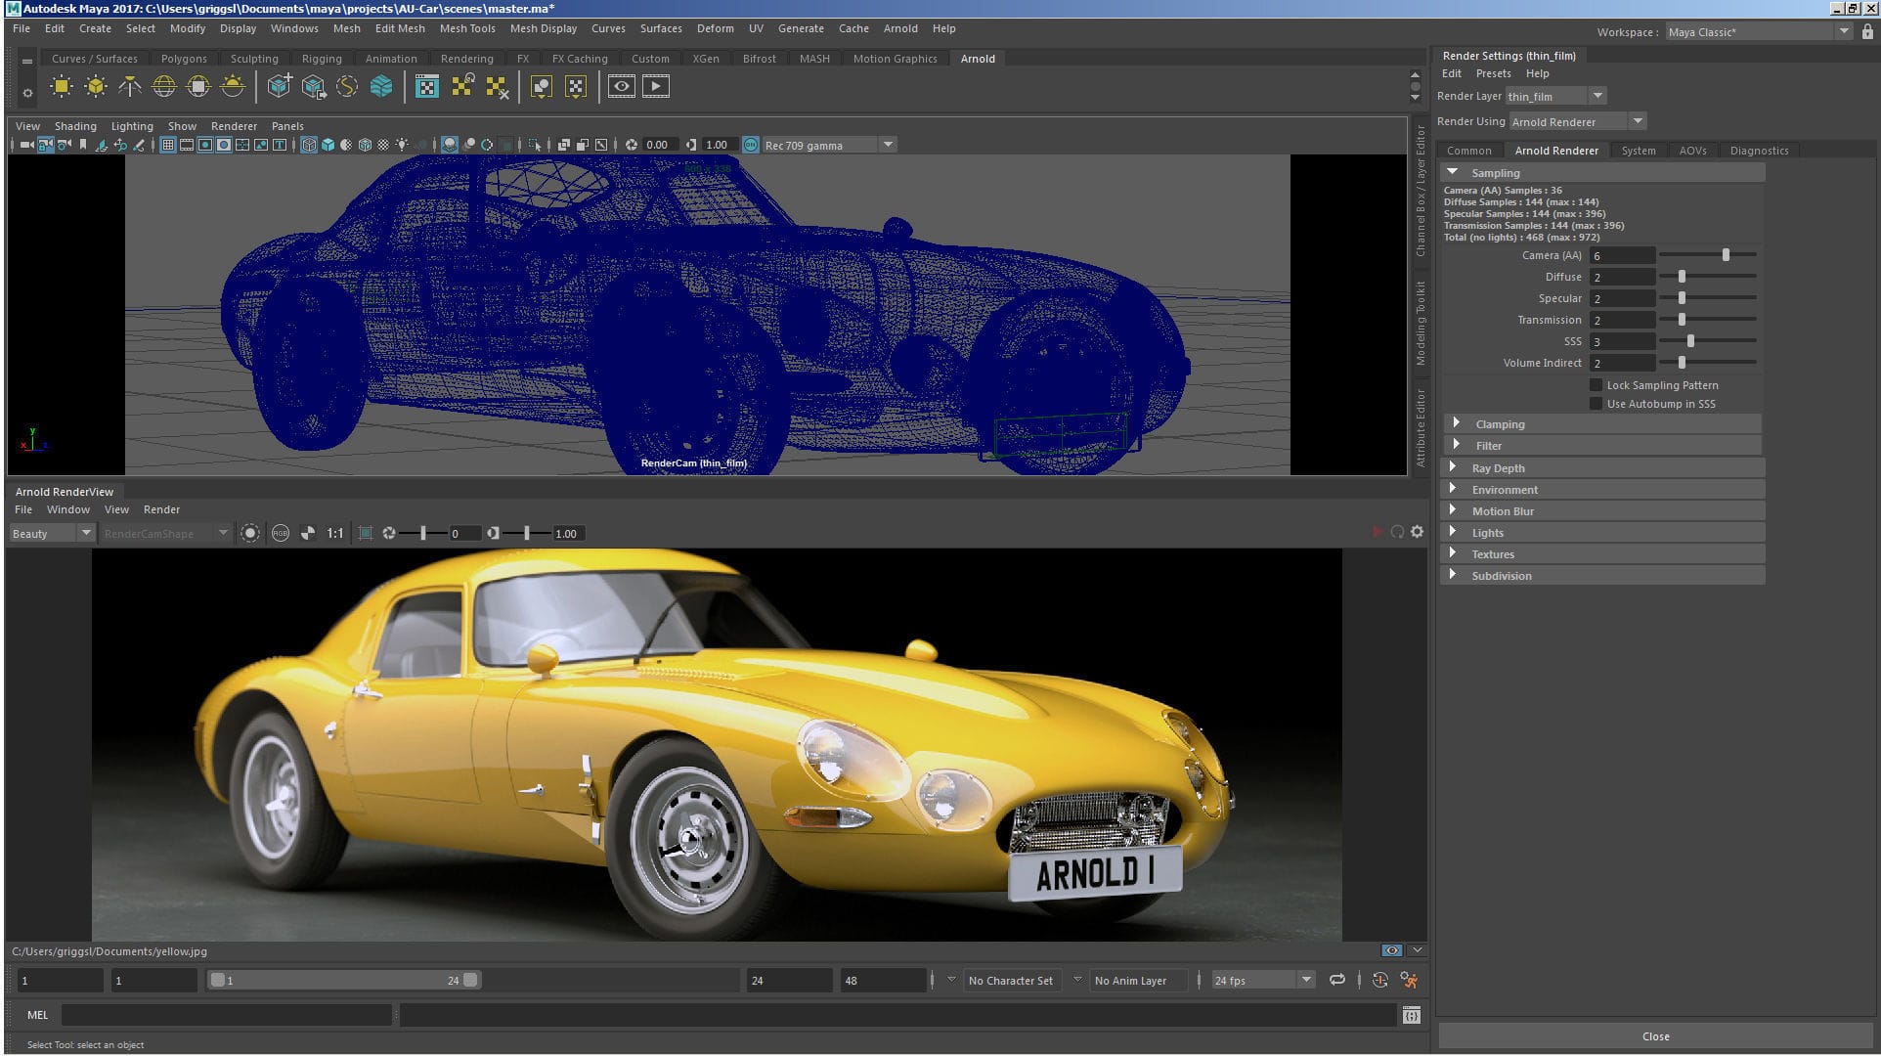Viewport: 1881px width, 1056px height.
Task: Drag the Camera AA samples slider
Action: (1728, 254)
